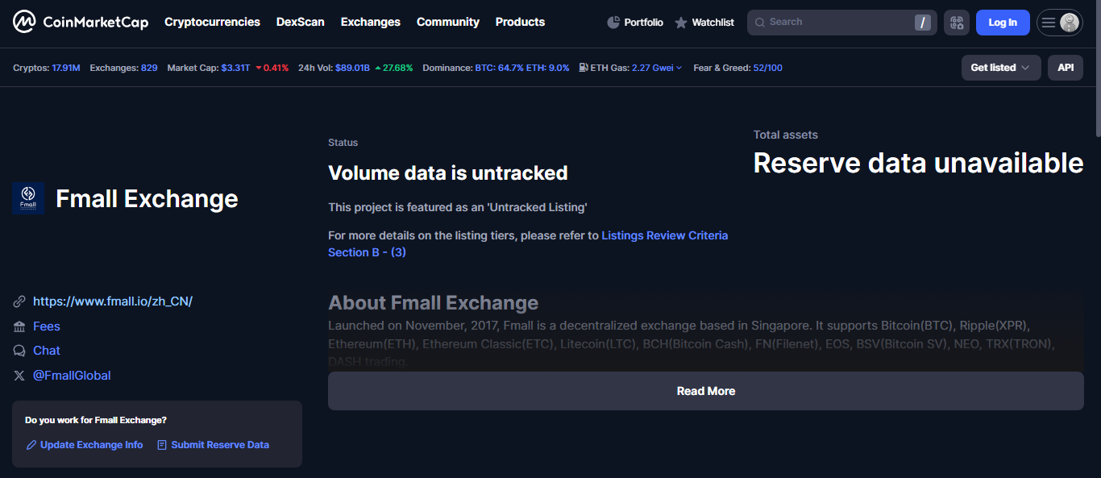Select the Fees bank icon

click(x=19, y=326)
